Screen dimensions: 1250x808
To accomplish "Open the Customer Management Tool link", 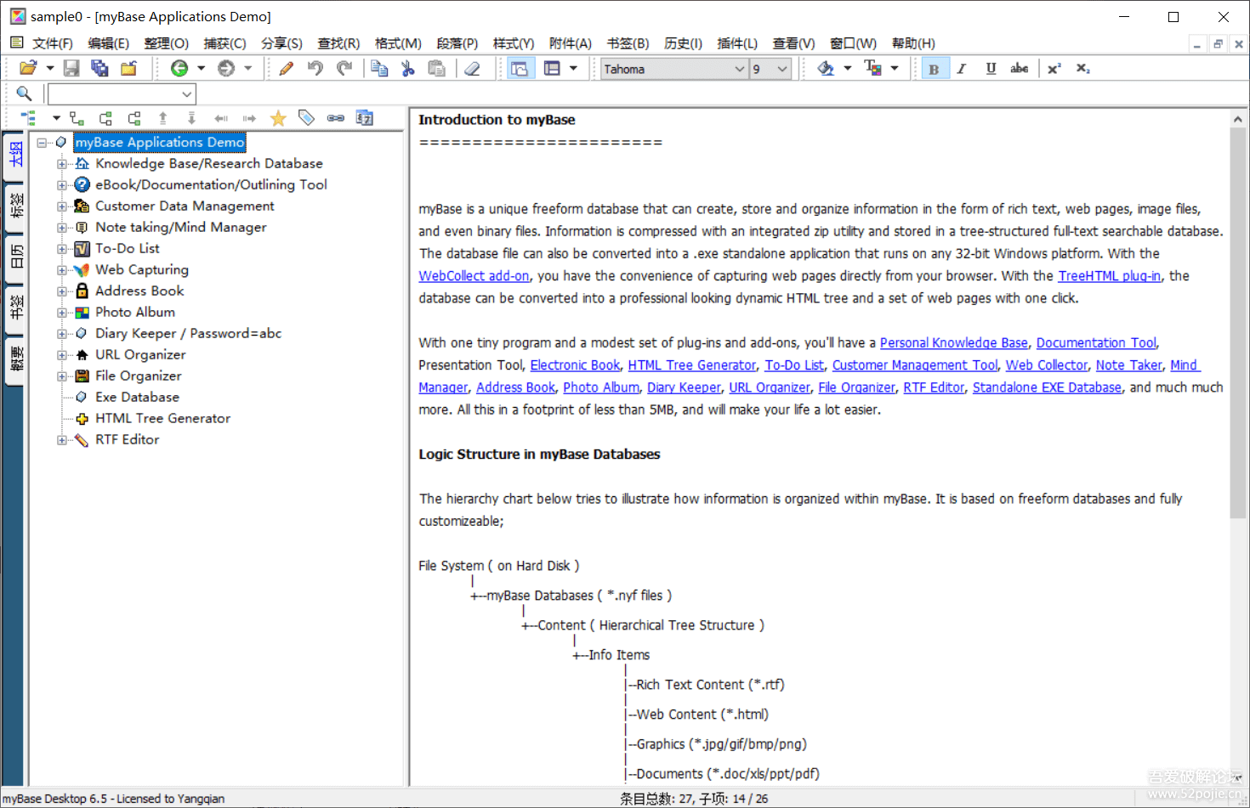I will point(915,365).
